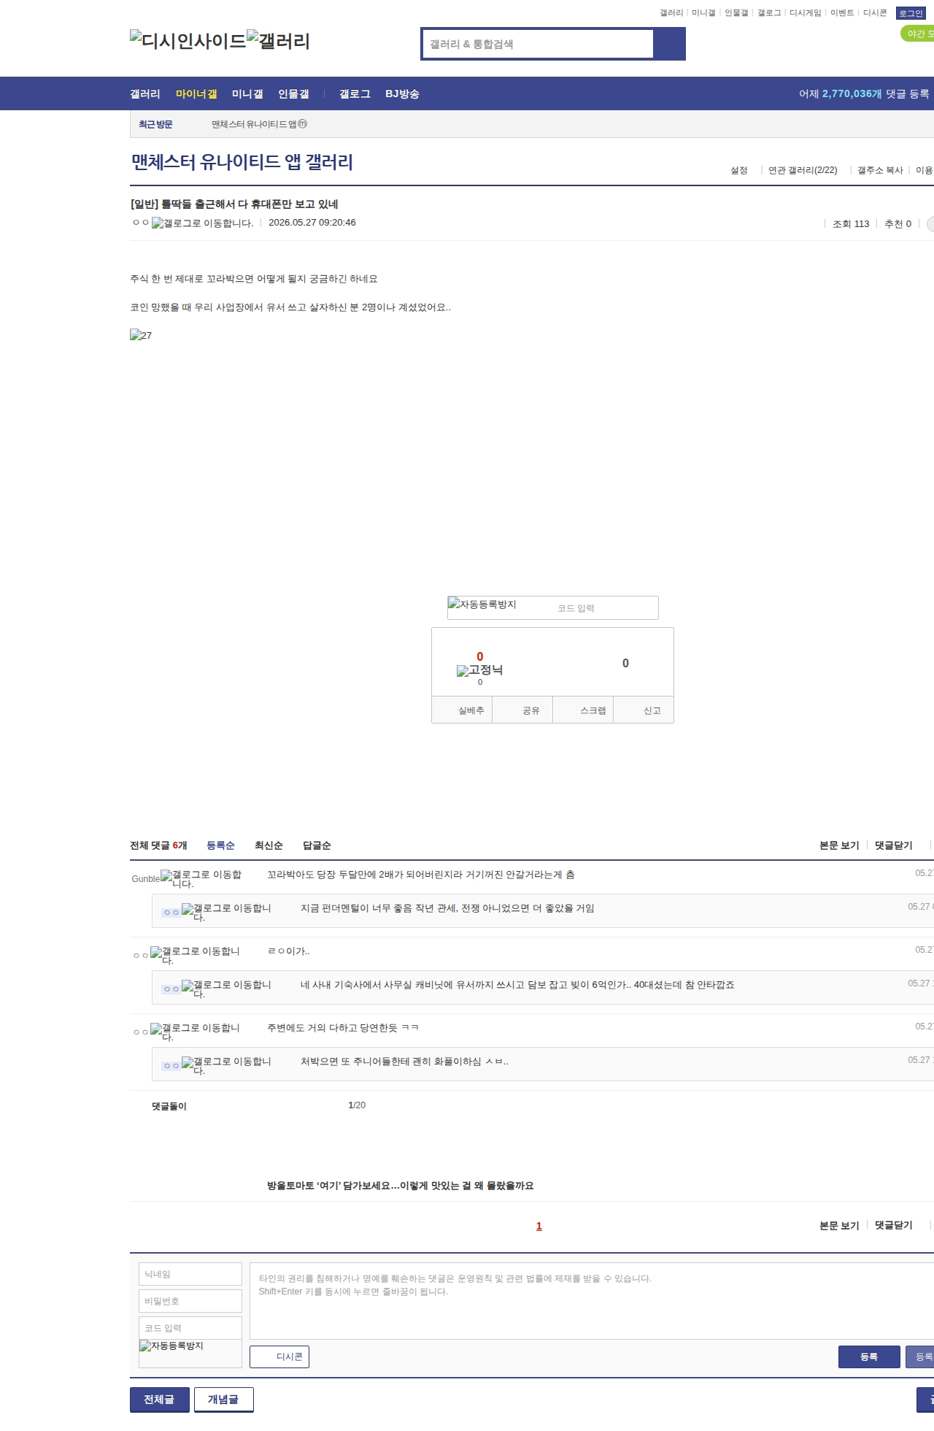This screenshot has height=1431, width=934.
Task: Sort comments by 등록순
Action: coord(220,845)
